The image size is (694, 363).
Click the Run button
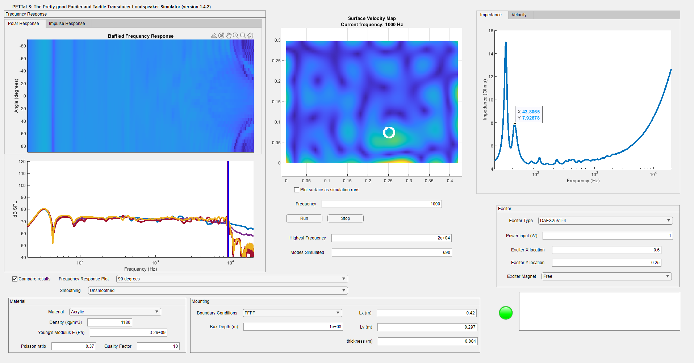click(x=304, y=218)
